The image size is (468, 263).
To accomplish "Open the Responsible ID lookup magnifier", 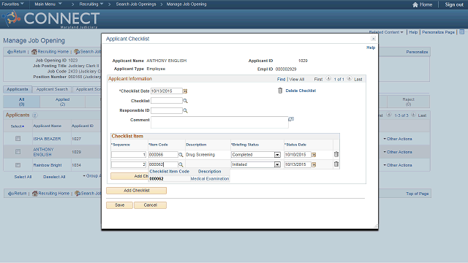I will (x=185, y=110).
